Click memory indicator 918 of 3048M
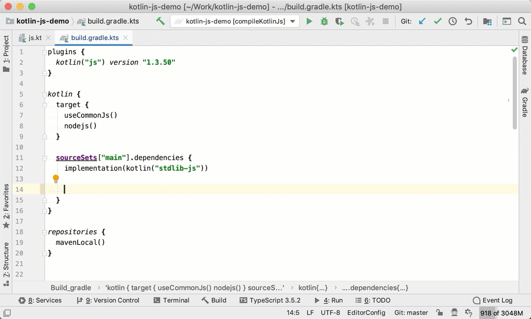Image resolution: width=531 pixels, height=319 pixels. (x=502, y=313)
